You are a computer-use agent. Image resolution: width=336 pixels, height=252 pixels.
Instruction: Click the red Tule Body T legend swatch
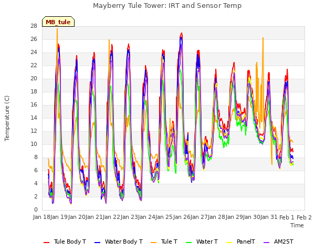pyautogui.click(x=47, y=242)
